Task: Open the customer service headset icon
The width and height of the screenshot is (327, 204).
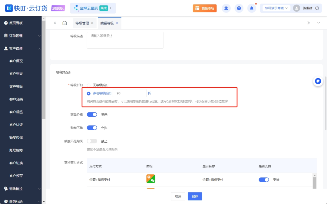Action: coord(226,8)
